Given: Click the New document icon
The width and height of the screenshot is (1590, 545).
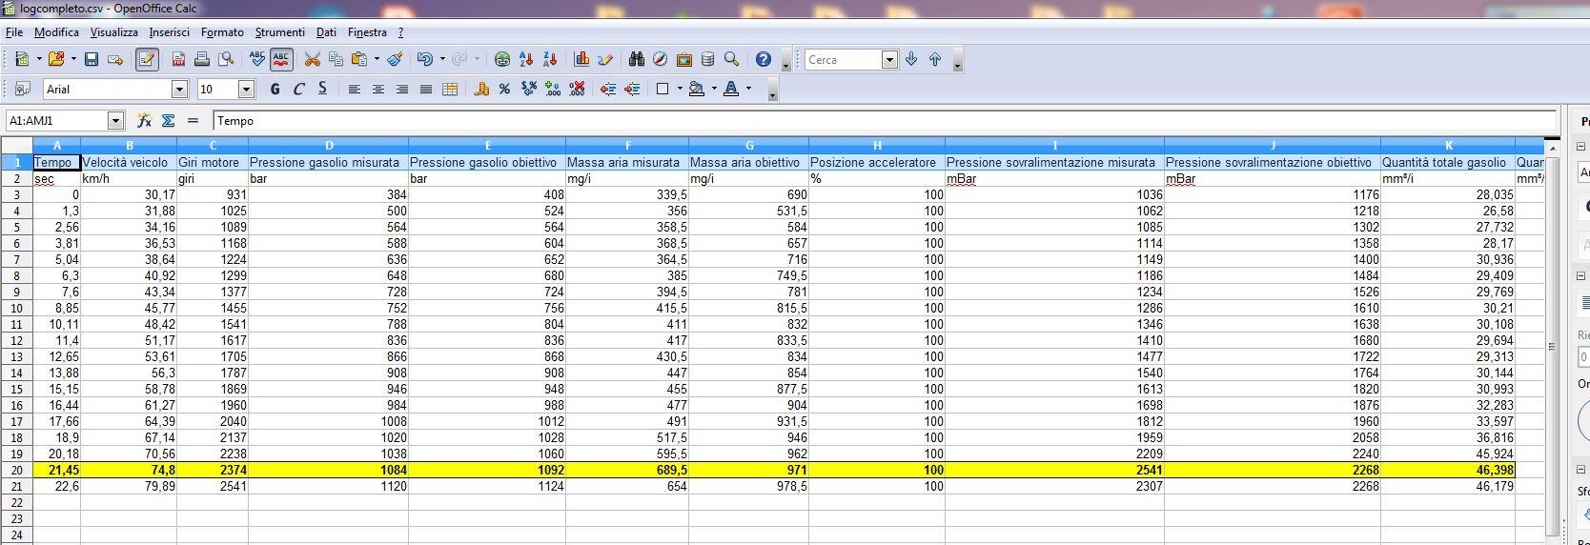Looking at the screenshot, I should (x=22, y=59).
